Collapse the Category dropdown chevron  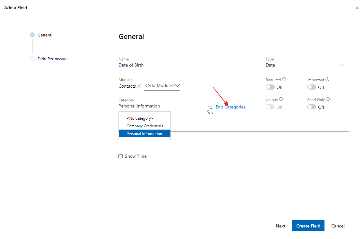pyautogui.click(x=210, y=106)
